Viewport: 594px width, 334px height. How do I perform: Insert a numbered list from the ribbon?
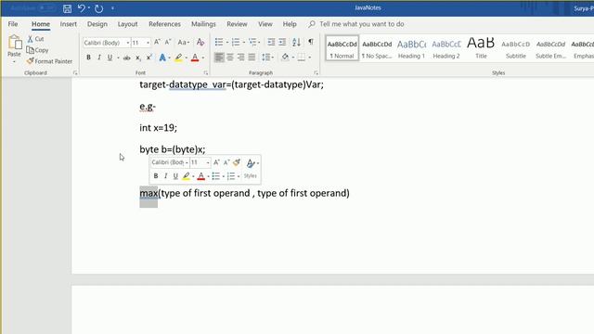236,42
